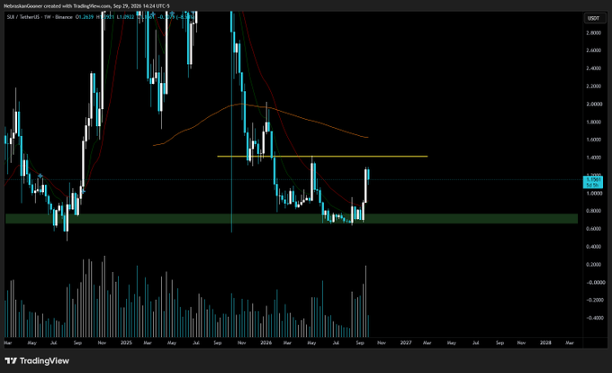The image size is (612, 373).
Task: Click the 0.6000 price axis label
Action: 593,229
